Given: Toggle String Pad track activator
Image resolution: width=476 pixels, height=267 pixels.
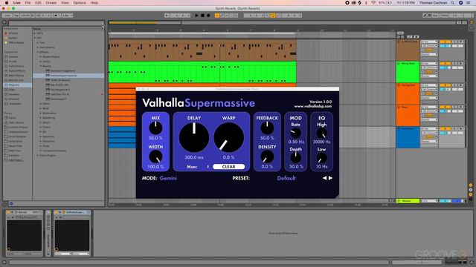Looking at the screenshot, I should pyautogui.click(x=445, y=85).
